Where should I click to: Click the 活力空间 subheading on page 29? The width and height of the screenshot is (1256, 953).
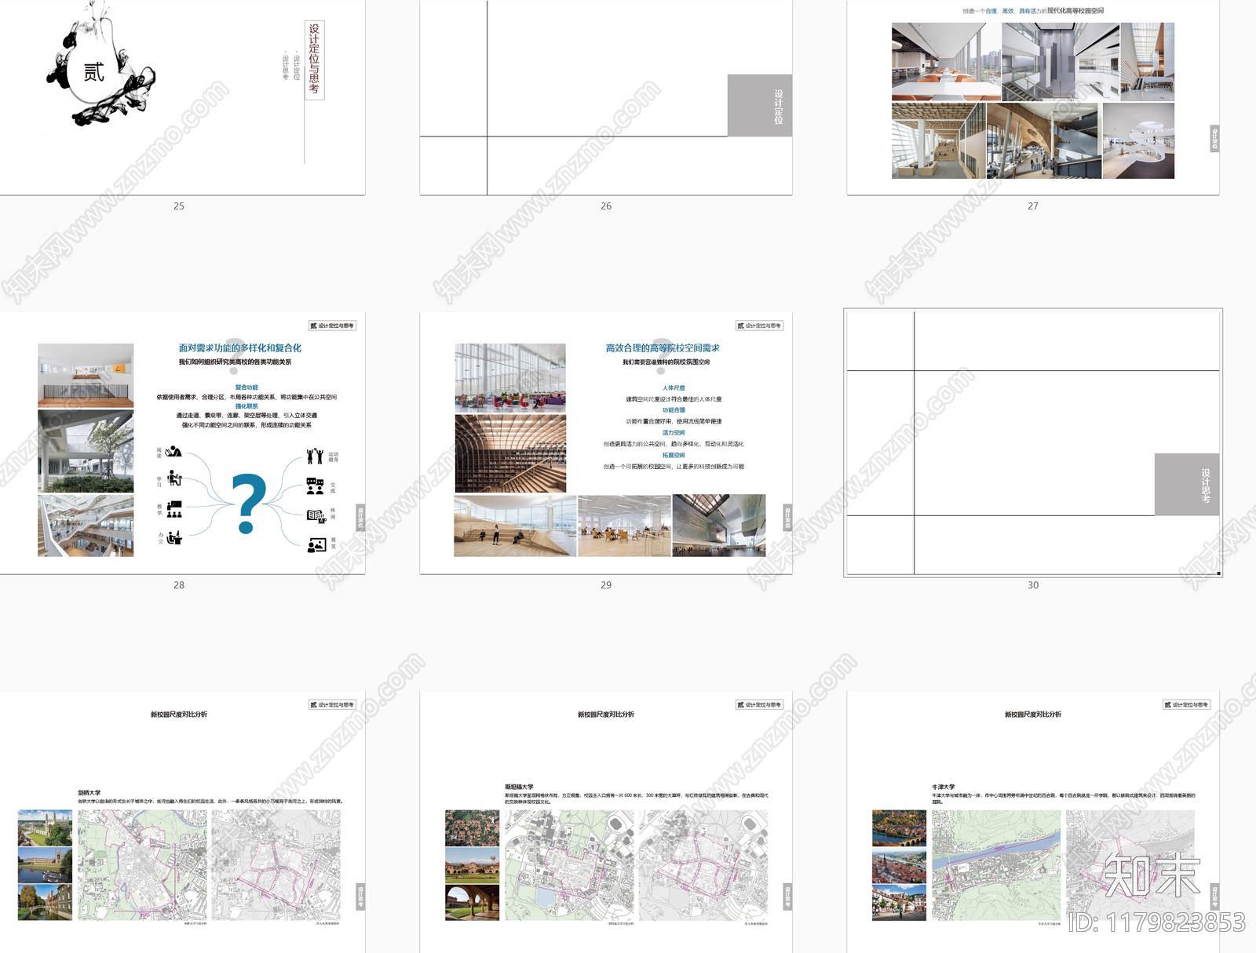click(674, 433)
